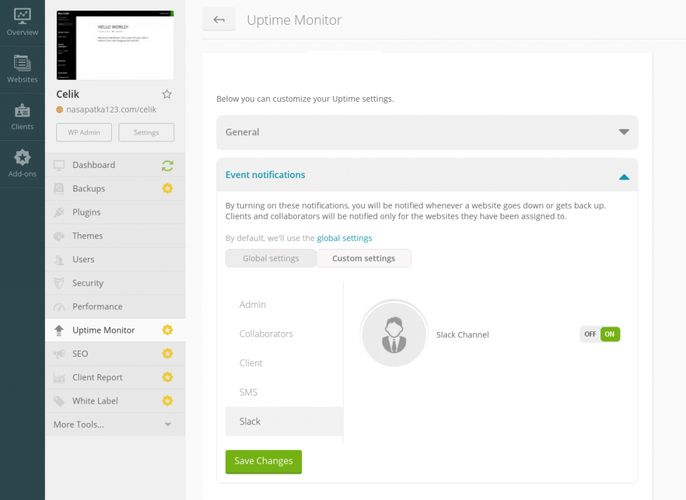
Task: Follow the global settings link
Action: (344, 238)
